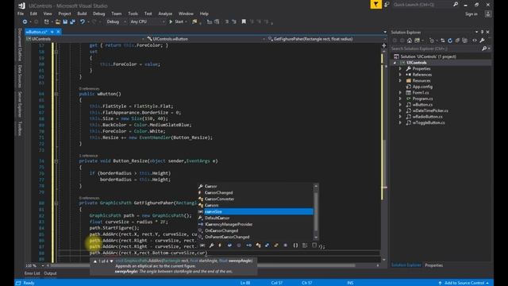Select App.config in Solution Explorer
This screenshot has width=508, height=286.
tap(422, 87)
